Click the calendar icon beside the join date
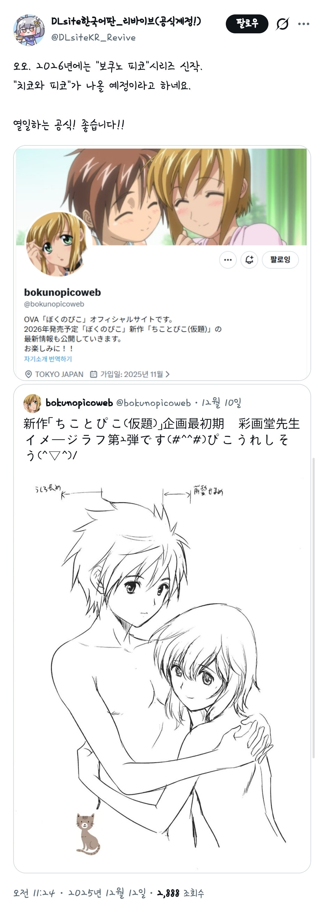The image size is (324, 910). (93, 374)
